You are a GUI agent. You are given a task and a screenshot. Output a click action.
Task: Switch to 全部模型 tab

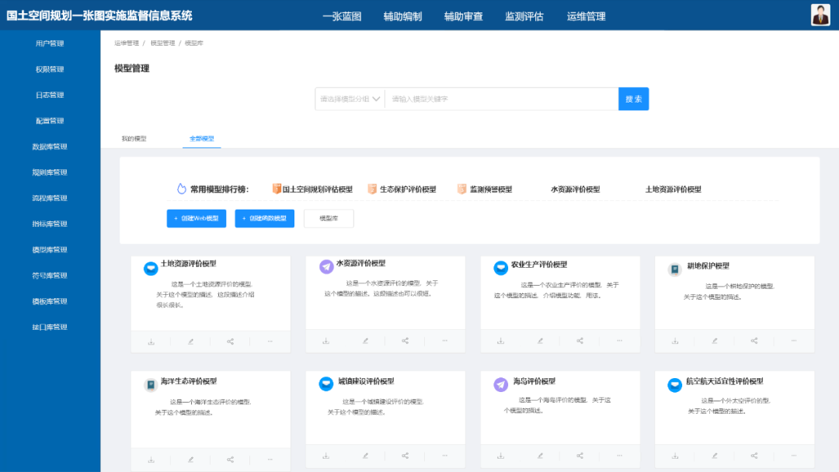[202, 138]
